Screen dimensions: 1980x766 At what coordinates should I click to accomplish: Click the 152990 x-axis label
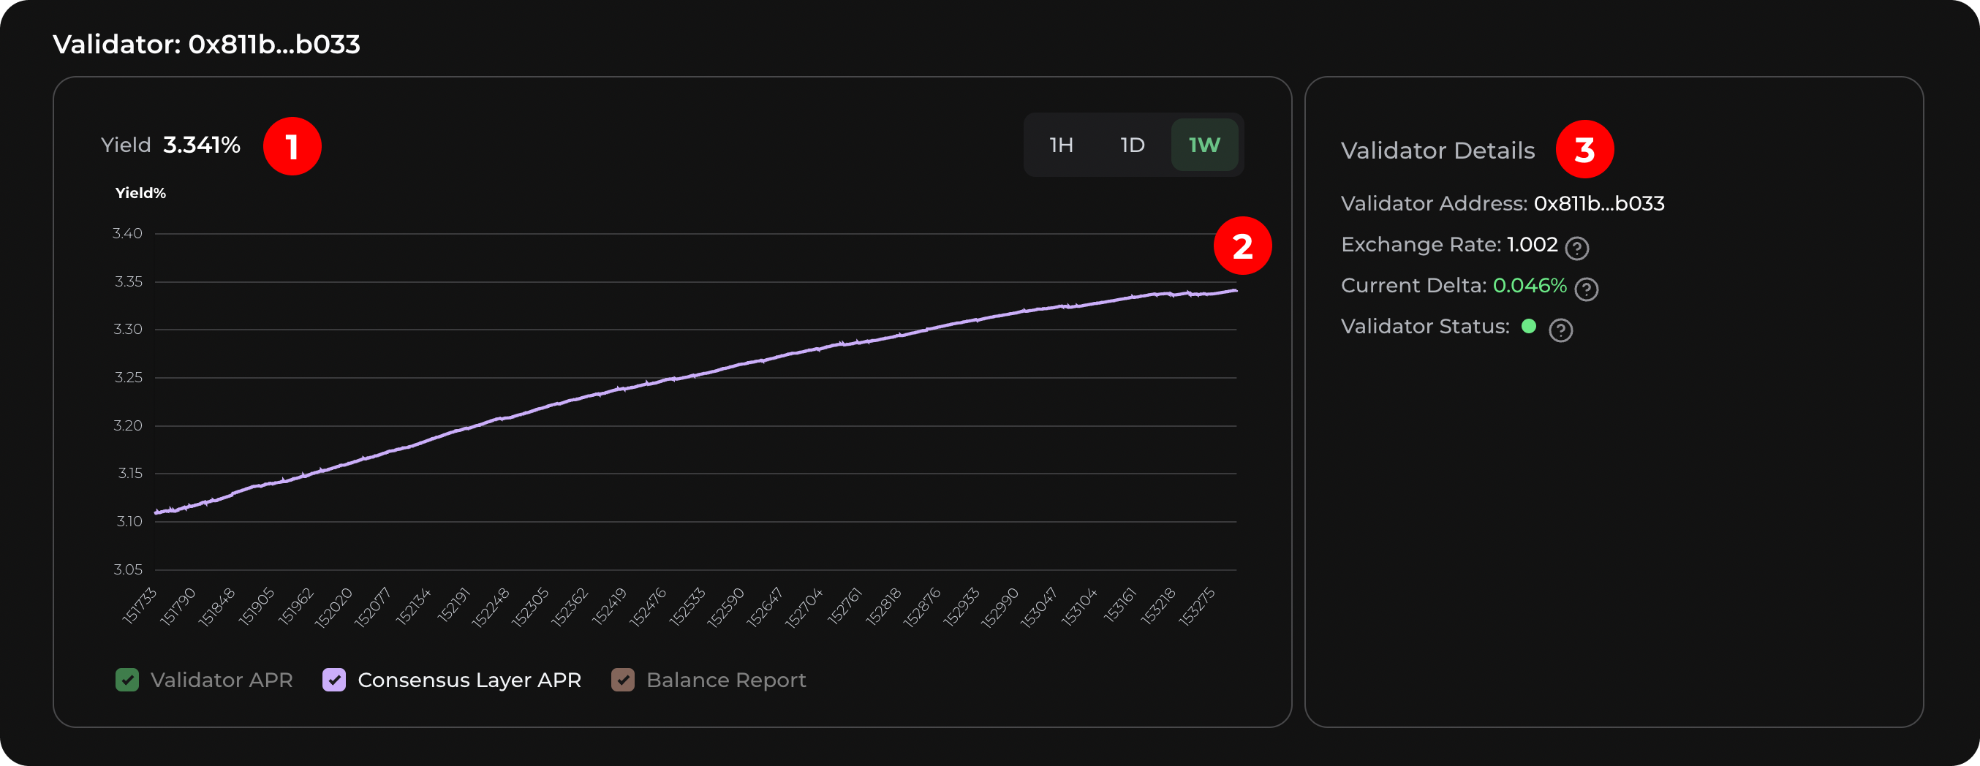[1000, 607]
